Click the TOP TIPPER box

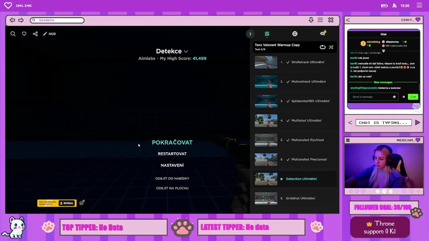tap(114, 227)
